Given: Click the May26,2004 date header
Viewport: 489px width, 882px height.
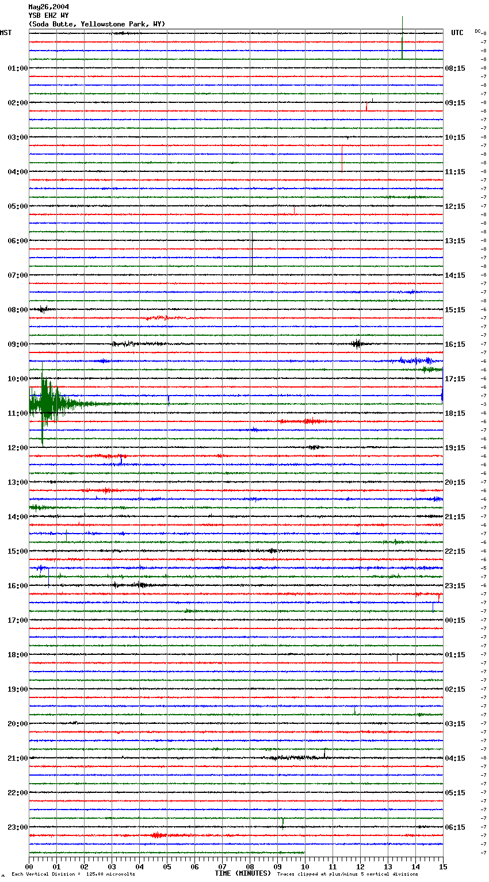Looking at the screenshot, I should 49,7.
